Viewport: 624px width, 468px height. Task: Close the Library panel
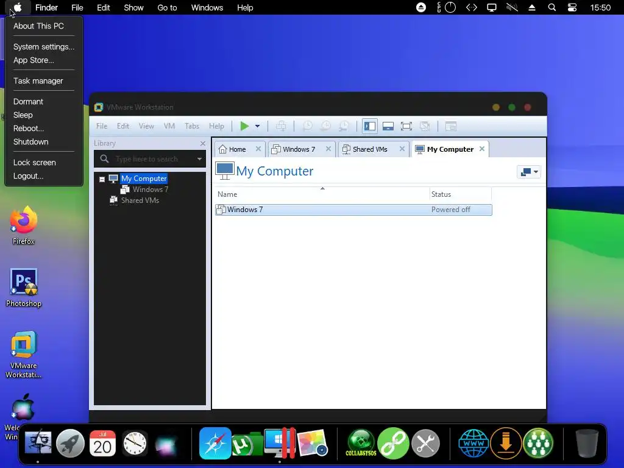(202, 143)
